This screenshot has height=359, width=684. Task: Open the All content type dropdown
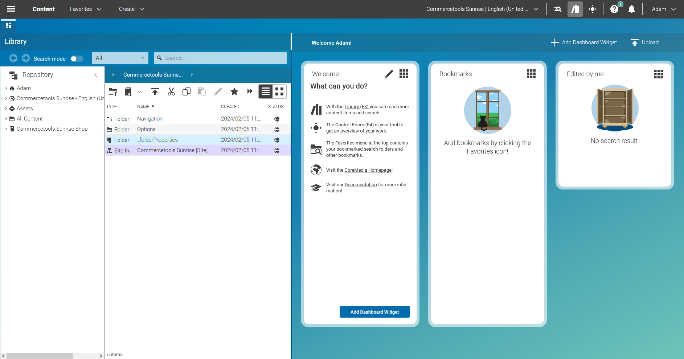click(120, 58)
